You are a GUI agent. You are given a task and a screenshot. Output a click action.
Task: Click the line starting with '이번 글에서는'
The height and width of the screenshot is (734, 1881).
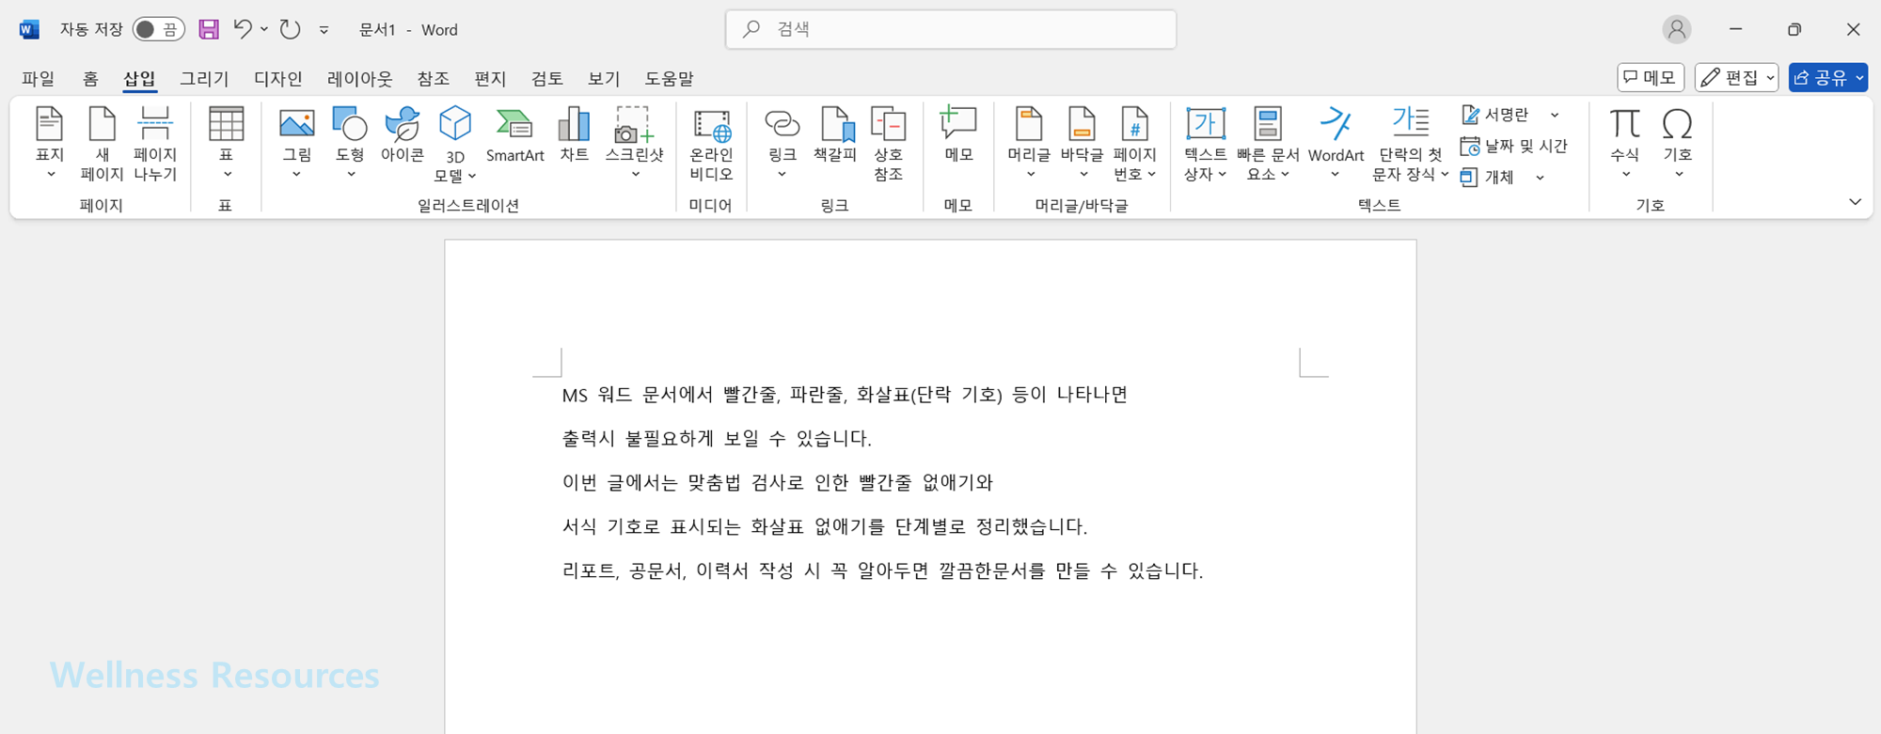777,482
